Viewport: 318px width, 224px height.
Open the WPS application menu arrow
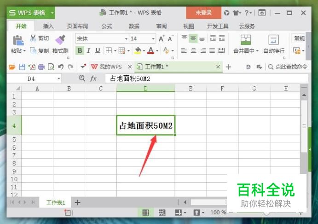52,13
